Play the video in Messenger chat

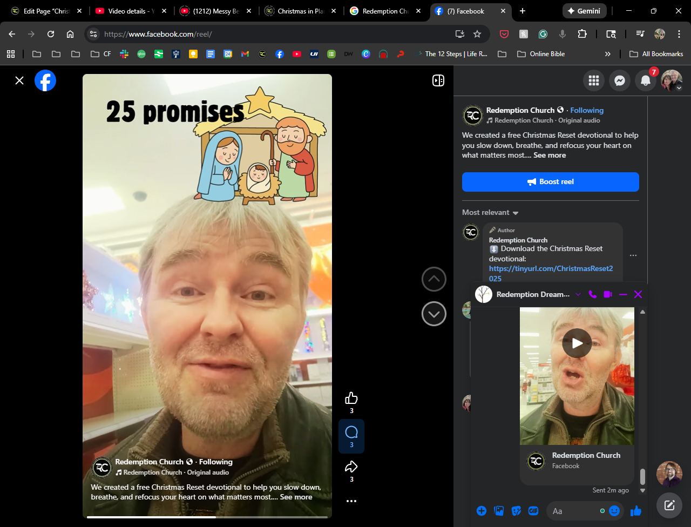[577, 343]
